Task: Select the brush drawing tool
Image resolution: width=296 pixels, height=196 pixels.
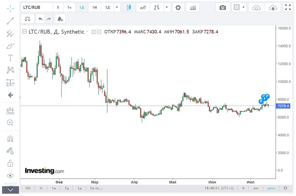Action: 10,46
